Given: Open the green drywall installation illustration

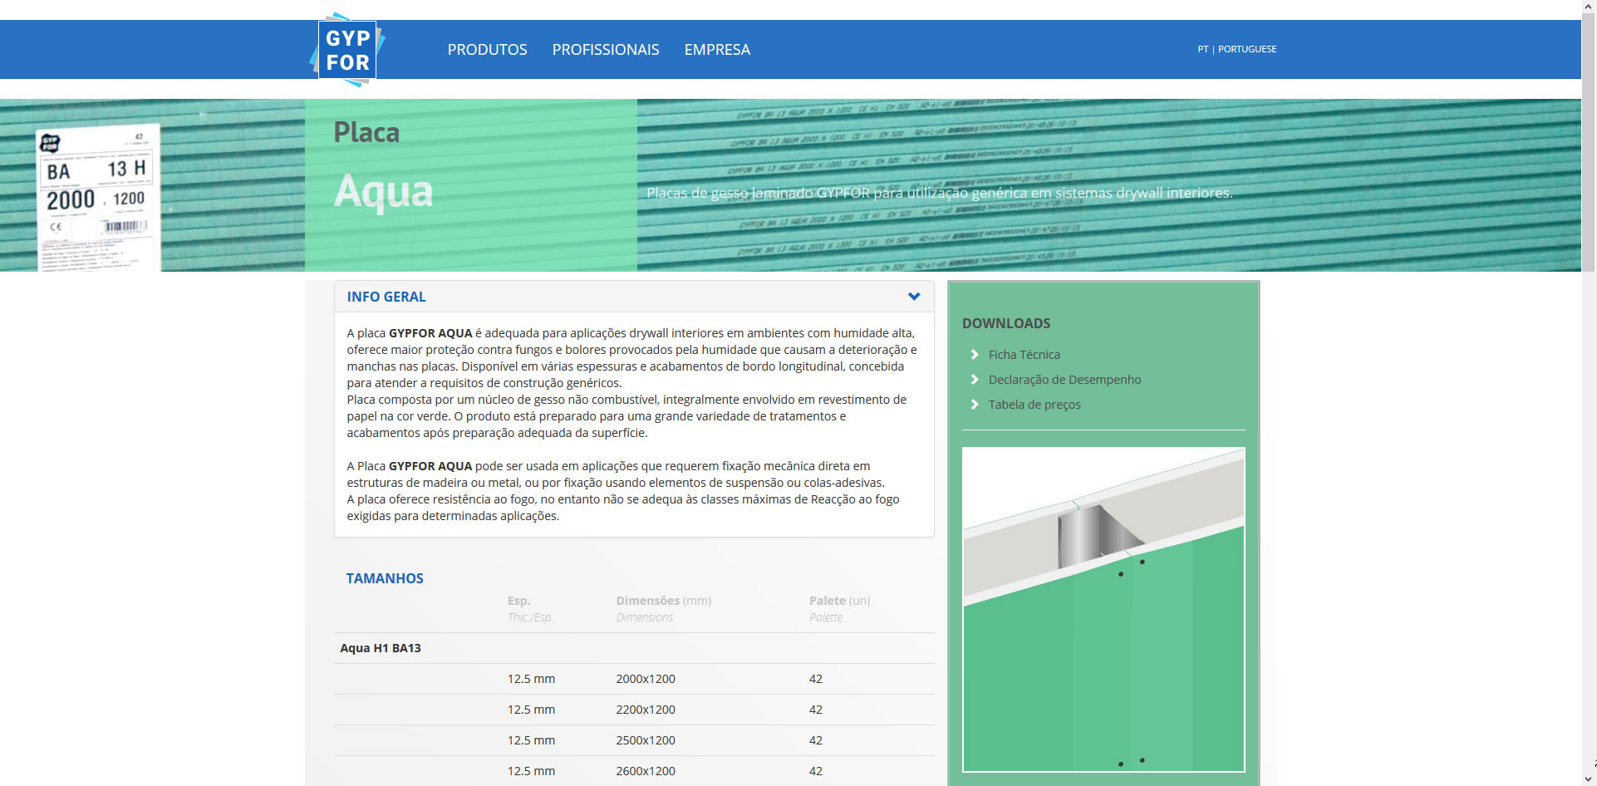Looking at the screenshot, I should 1103,610.
